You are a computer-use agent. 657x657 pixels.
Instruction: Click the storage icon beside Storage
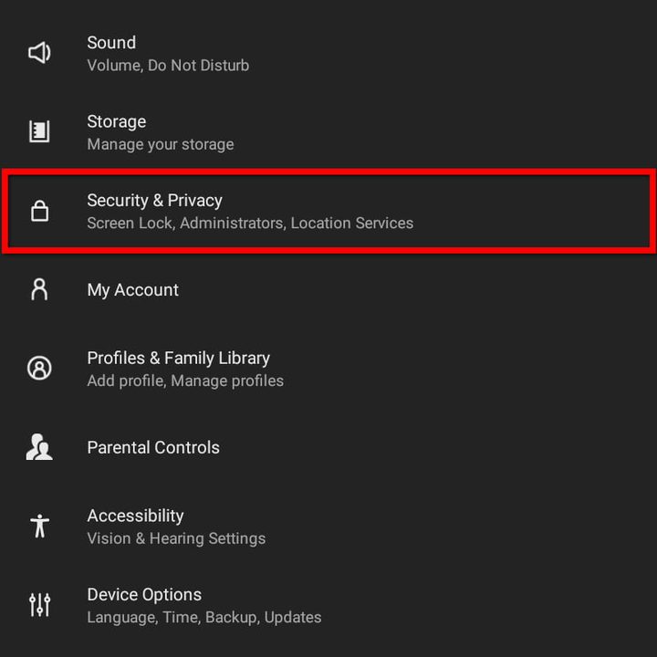point(39,131)
